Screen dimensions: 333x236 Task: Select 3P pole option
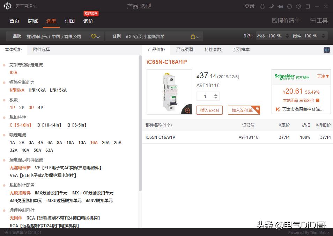point(31,107)
